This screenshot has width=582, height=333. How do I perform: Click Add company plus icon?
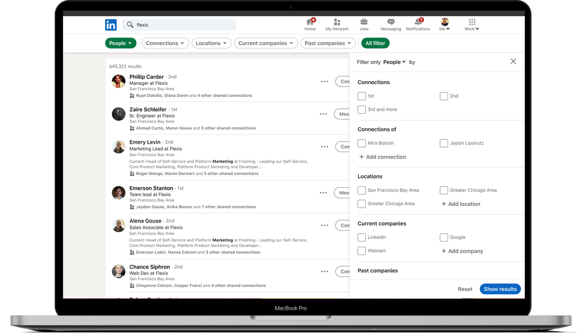(444, 251)
